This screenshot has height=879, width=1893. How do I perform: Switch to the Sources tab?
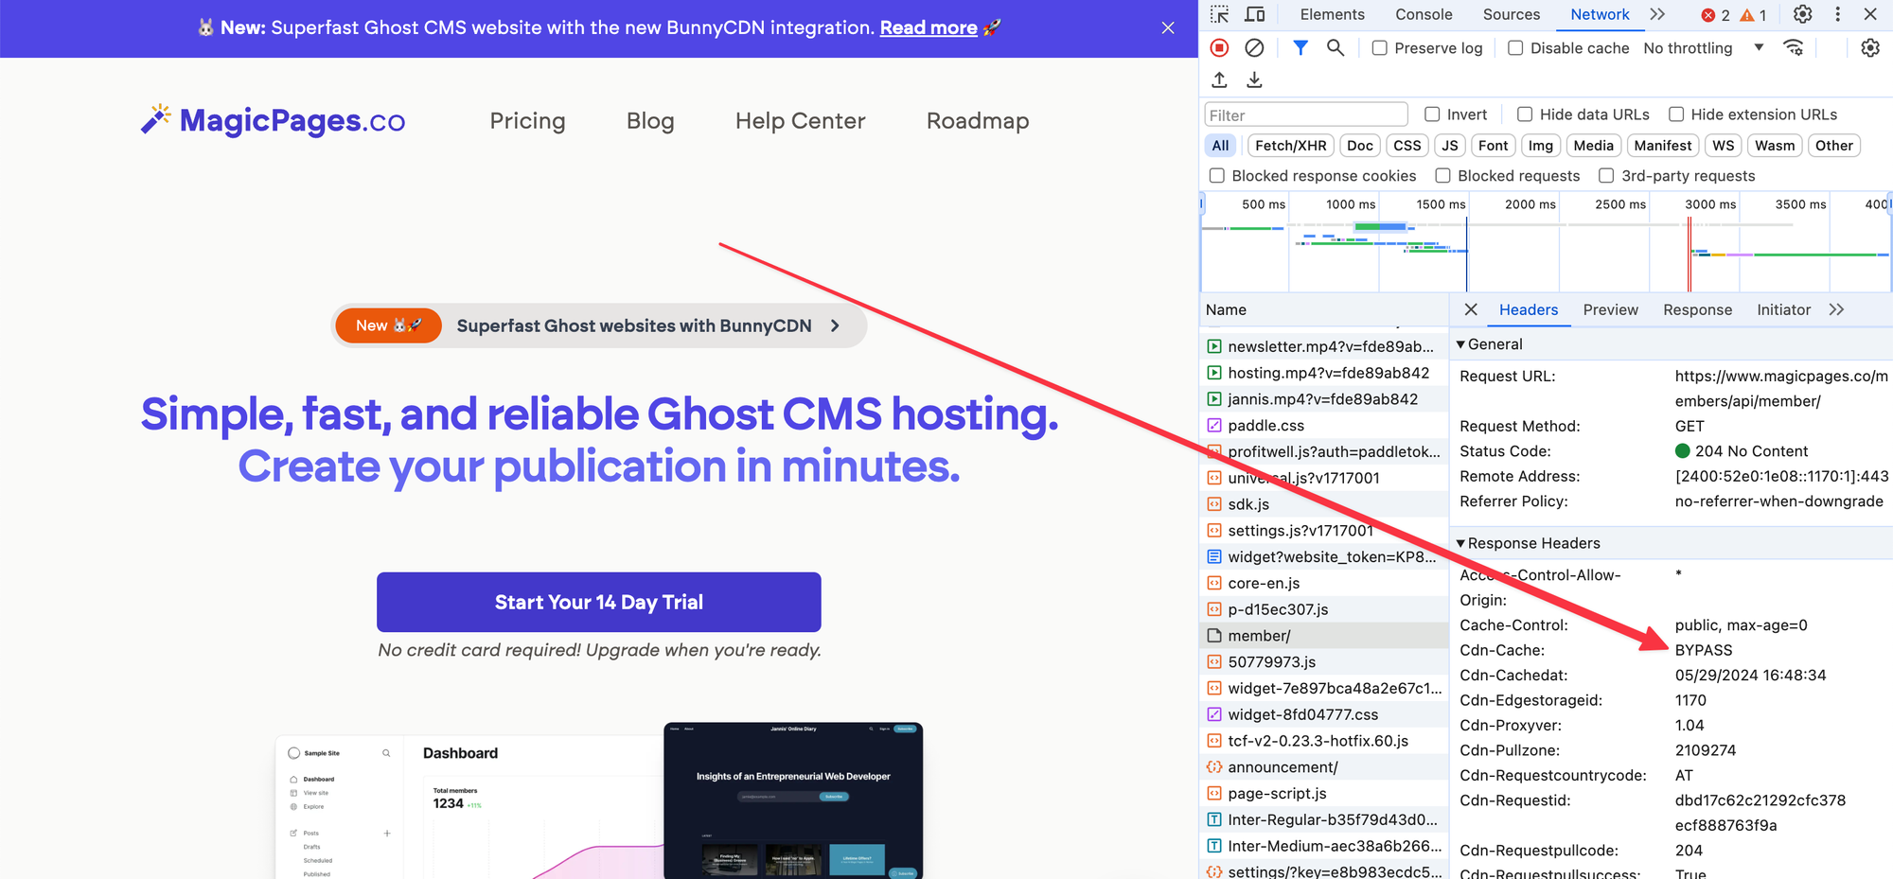point(1512,14)
